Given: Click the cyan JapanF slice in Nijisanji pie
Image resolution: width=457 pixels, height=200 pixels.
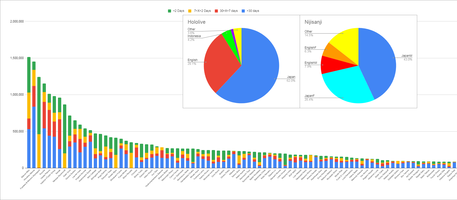Looking at the screenshot, I should coord(348,86).
